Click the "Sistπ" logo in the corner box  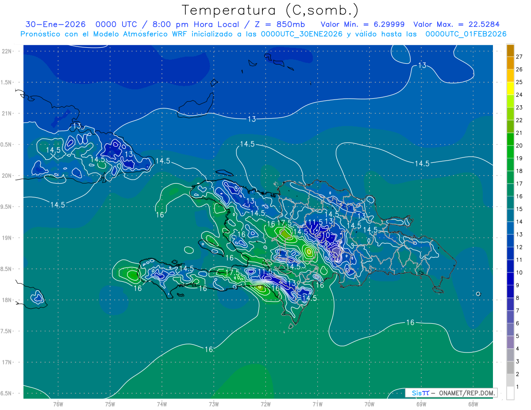[420, 393]
